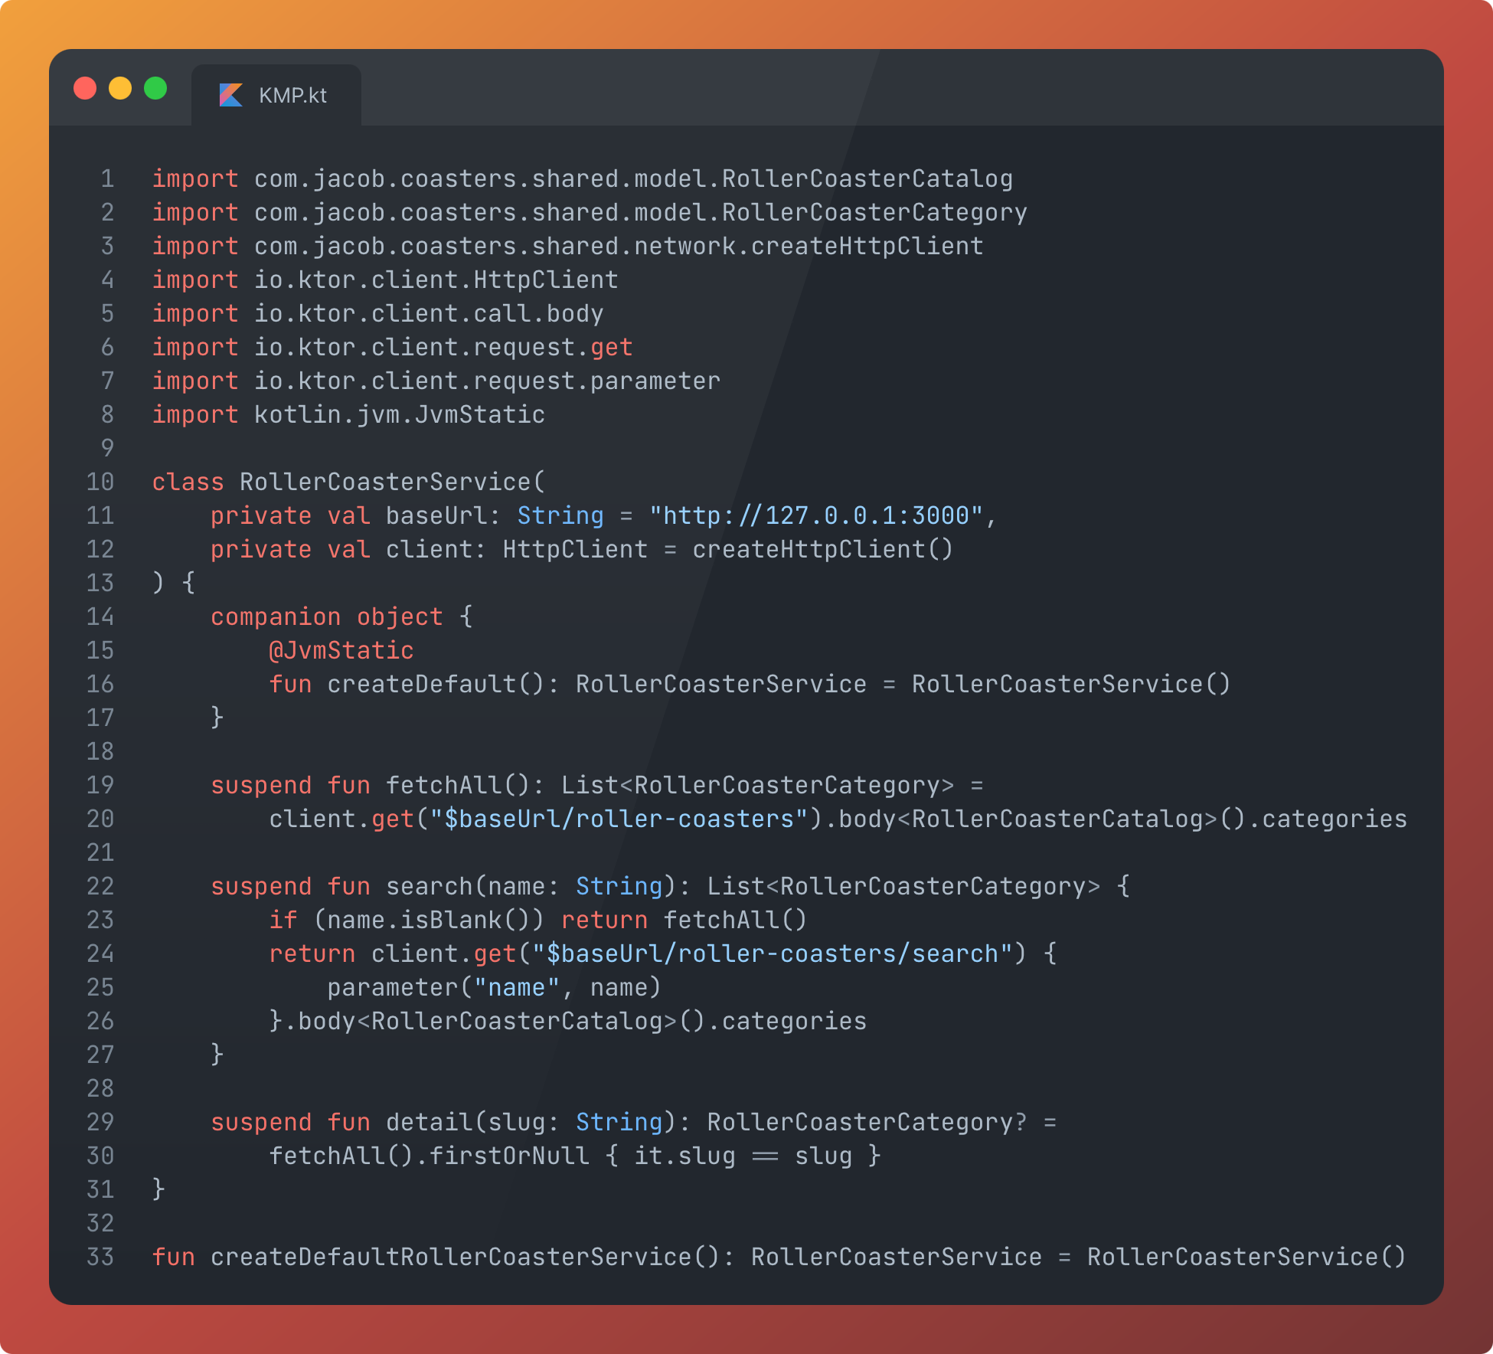Click line number 1 in gutter
The image size is (1493, 1354).
[x=107, y=178]
